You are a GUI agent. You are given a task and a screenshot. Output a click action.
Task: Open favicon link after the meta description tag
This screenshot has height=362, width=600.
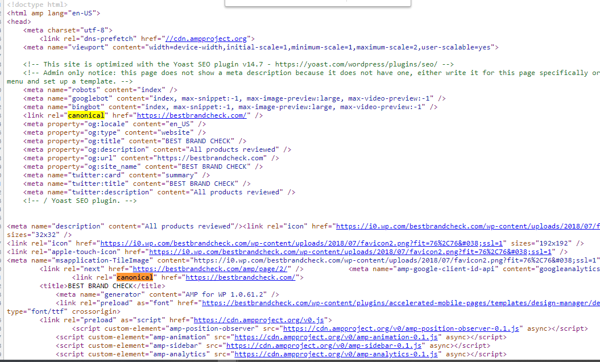click(x=468, y=226)
